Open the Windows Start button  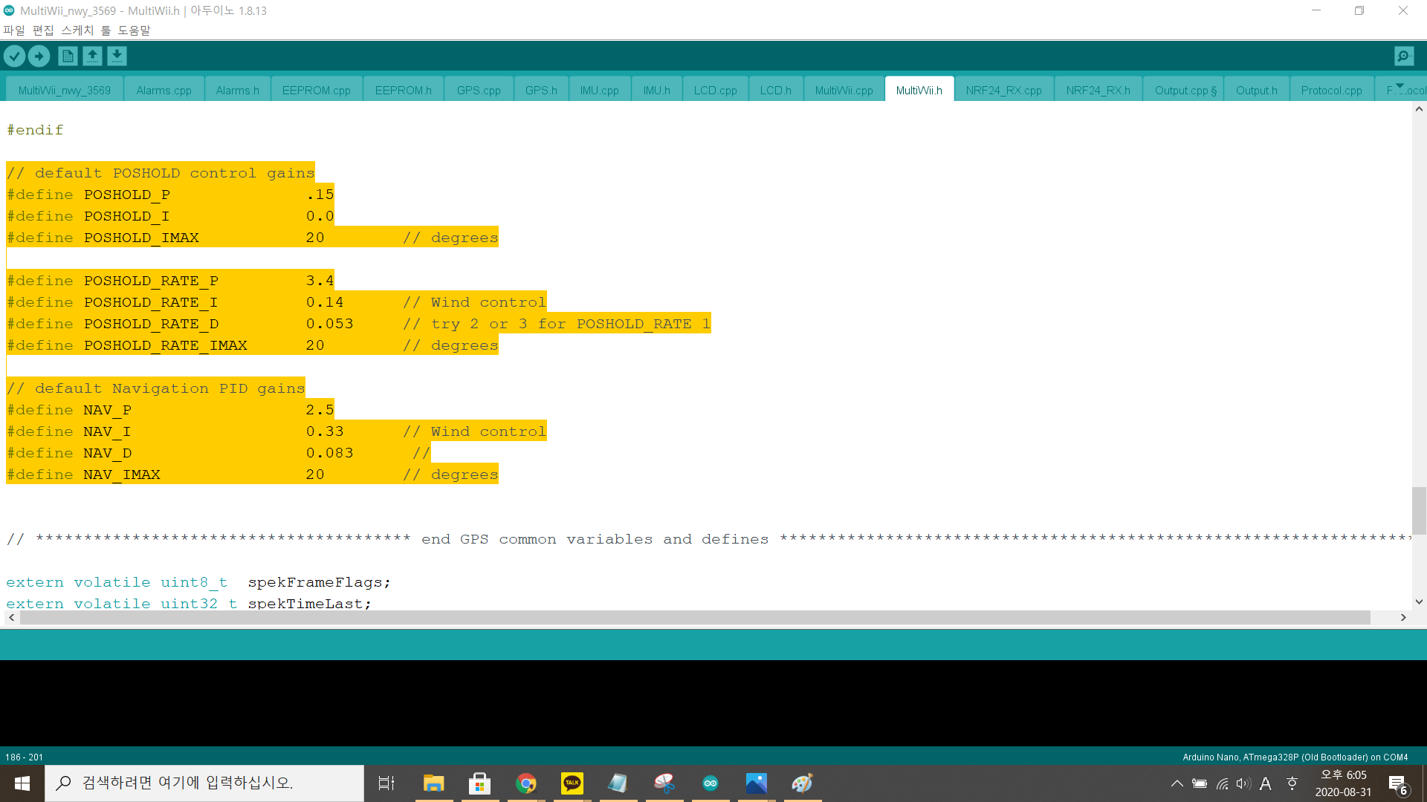point(22,783)
